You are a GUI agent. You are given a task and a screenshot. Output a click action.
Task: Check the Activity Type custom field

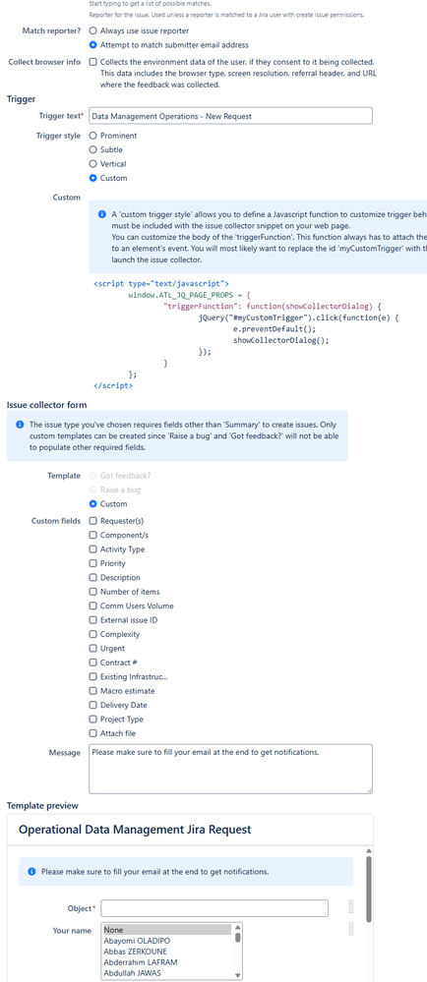pyautogui.click(x=93, y=549)
